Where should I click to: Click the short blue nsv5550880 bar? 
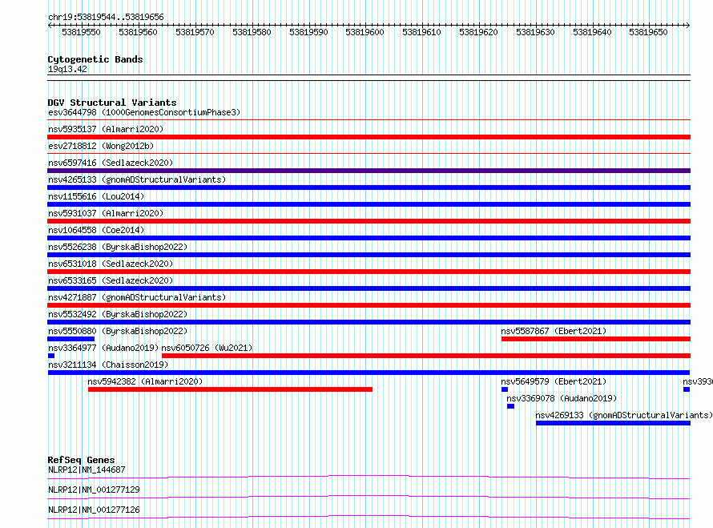point(71,339)
